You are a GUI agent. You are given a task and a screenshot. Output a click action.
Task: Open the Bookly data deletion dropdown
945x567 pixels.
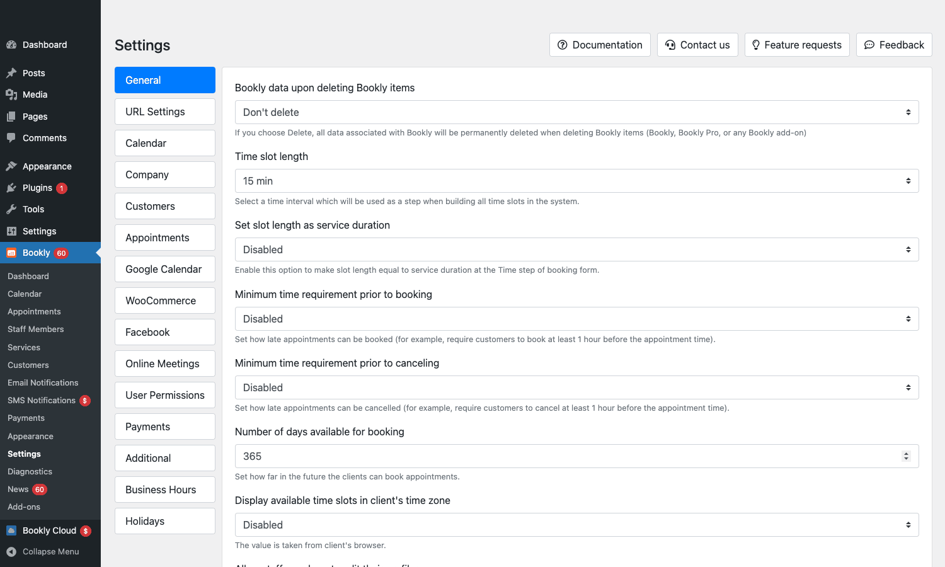[x=576, y=112]
